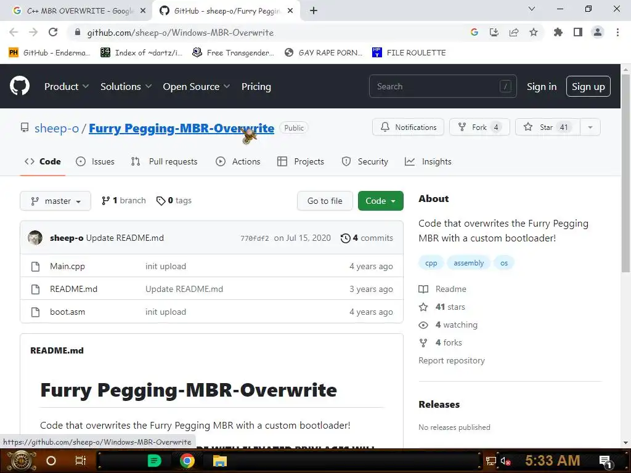Close the GitHub sheep-o tab
Screen dimensions: 631x473
point(290,11)
